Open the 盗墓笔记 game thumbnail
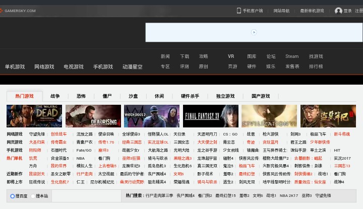The width and height of the screenshot is (363, 209). [328, 116]
